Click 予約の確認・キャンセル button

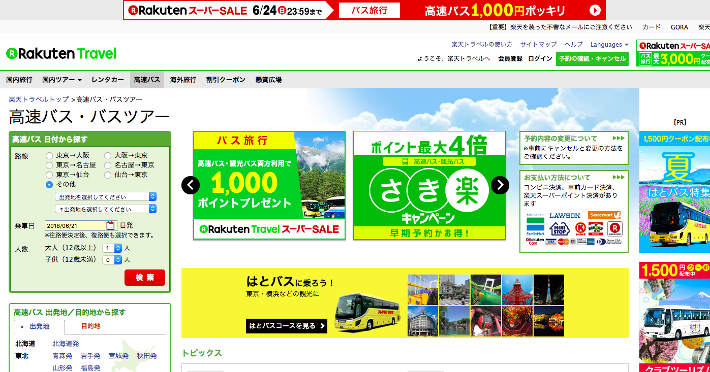point(592,59)
